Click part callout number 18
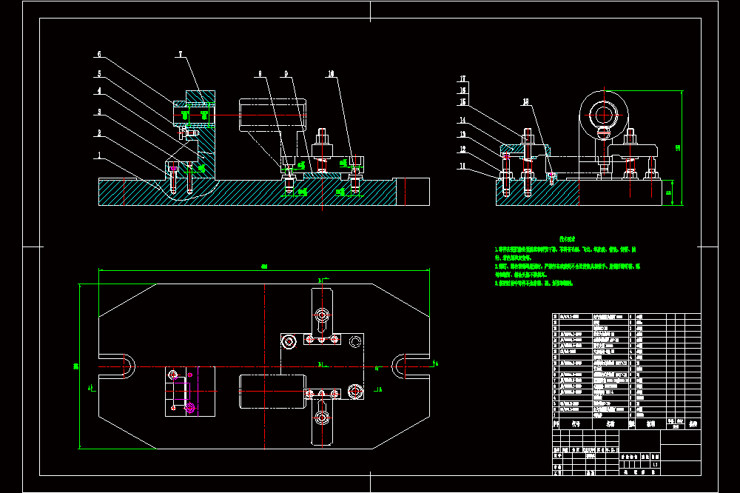Screen dimensions: 740x493 point(526,102)
